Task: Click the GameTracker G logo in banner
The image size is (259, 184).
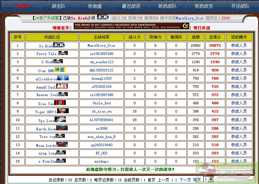Action: (186, 26)
